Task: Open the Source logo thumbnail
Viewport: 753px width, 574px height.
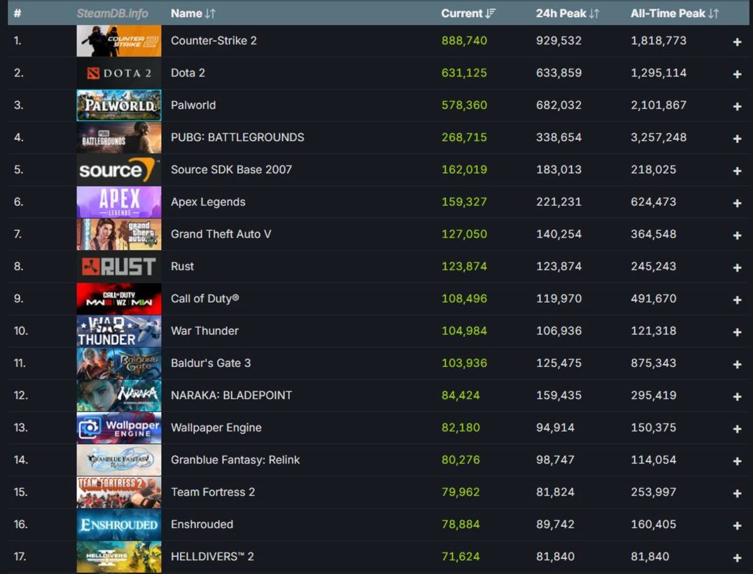Action: click(119, 170)
